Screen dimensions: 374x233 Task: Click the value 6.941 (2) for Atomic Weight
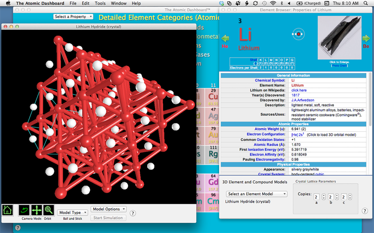tap(299, 129)
